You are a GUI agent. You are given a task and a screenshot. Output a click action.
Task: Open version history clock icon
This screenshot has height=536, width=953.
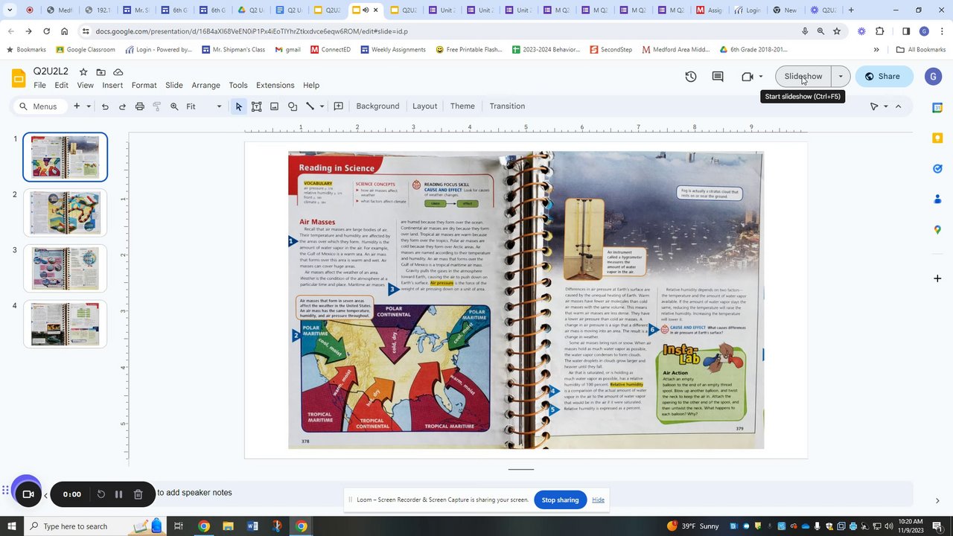pyautogui.click(x=691, y=76)
